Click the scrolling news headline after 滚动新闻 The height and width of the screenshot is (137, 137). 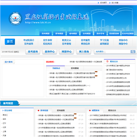coord(86,62)
